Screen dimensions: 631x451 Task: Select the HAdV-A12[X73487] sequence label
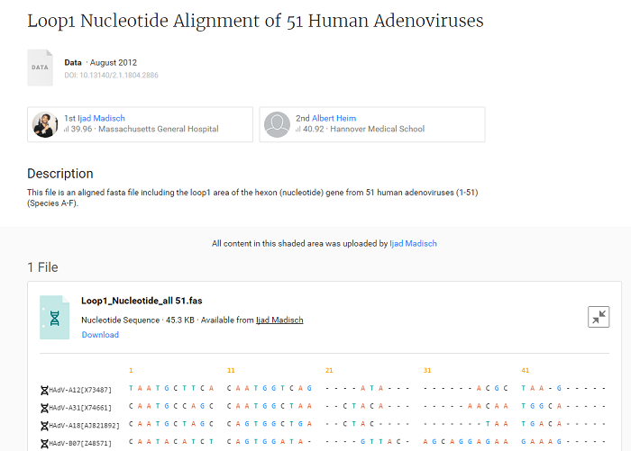[x=81, y=390]
